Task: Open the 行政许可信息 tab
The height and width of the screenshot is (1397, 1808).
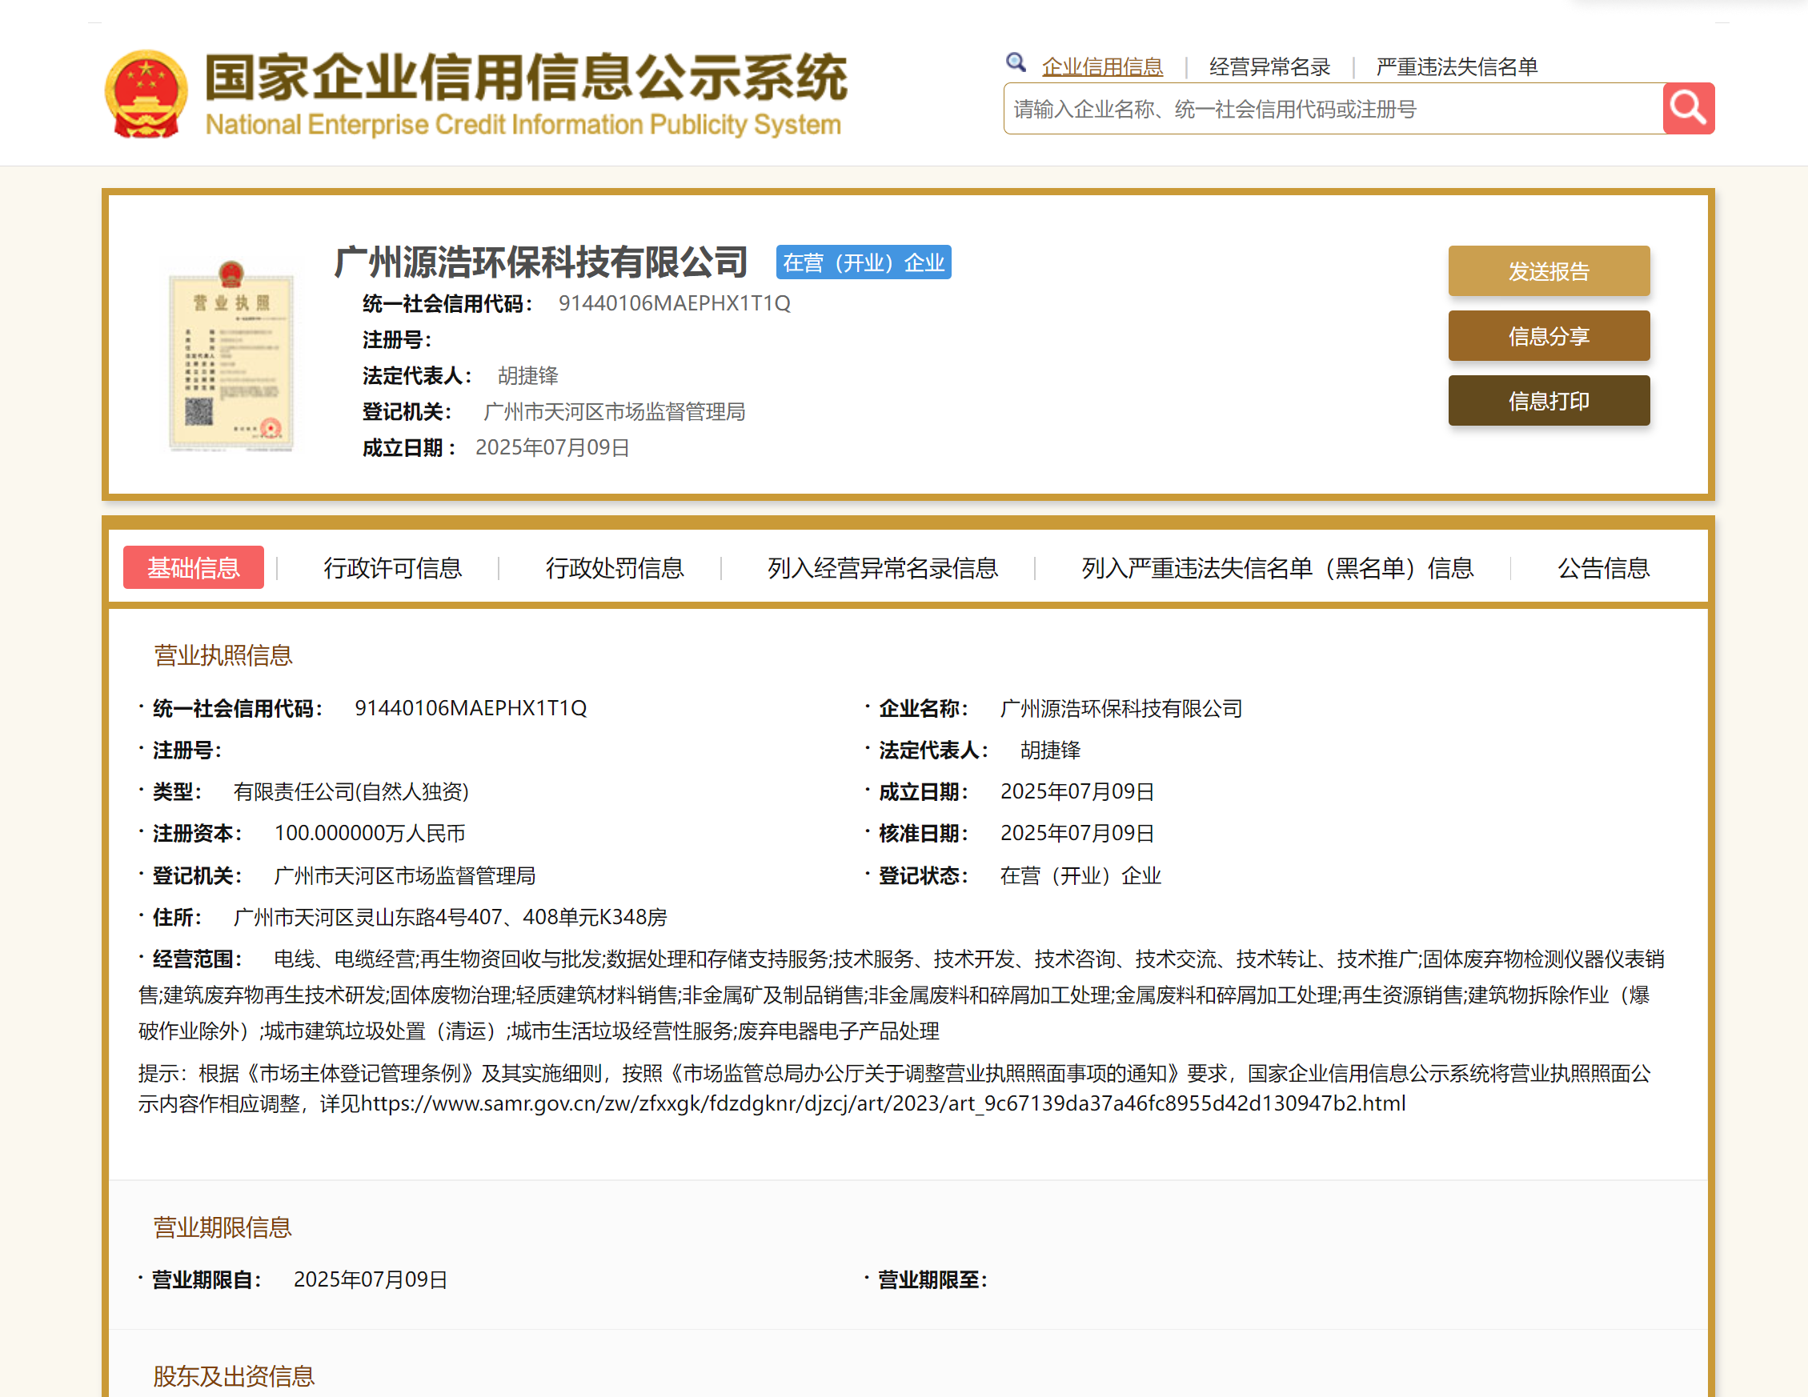Action: click(392, 568)
